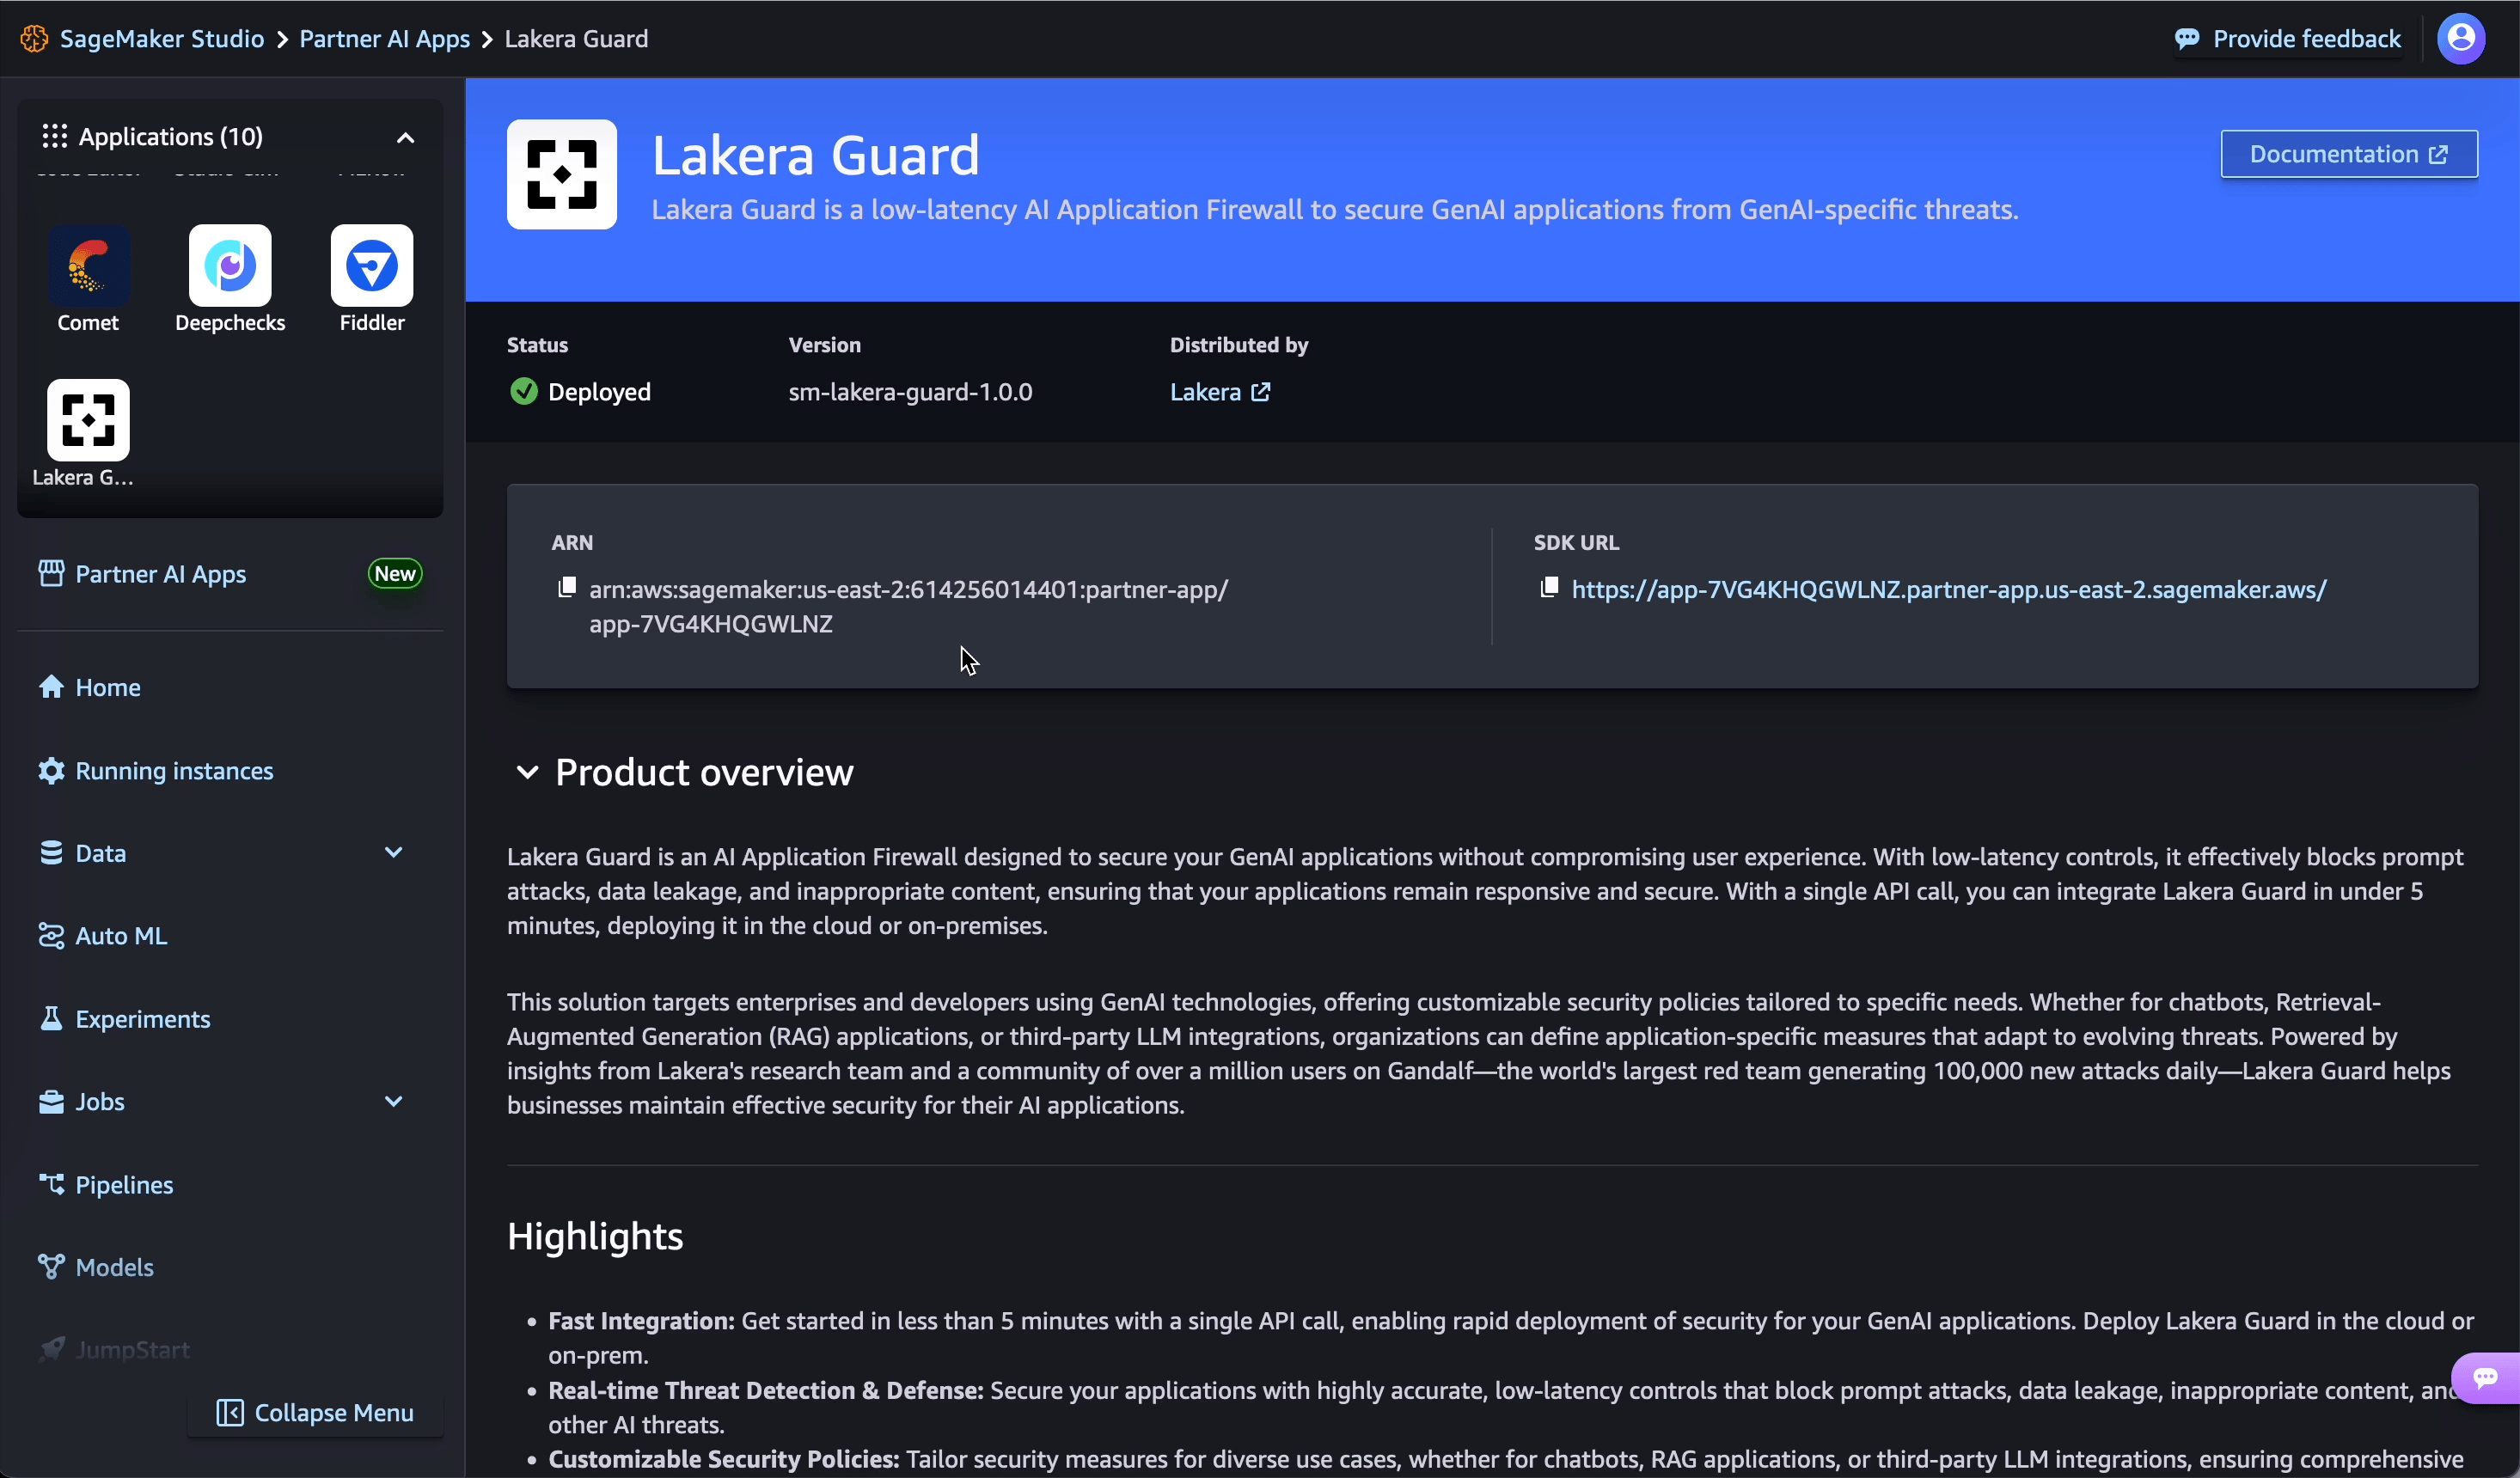The height and width of the screenshot is (1478, 2520).
Task: Expand the Jobs menu chevron
Action: 393,1101
